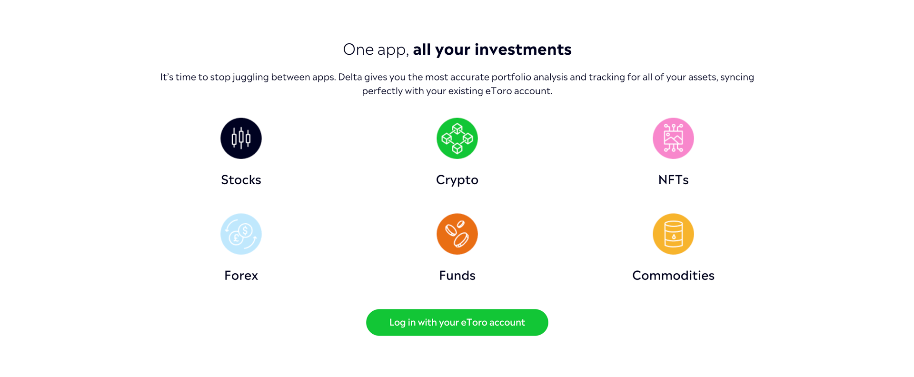Click 'portfolio analysis' in the description paragraph
Image resolution: width=914 pixels, height=377 pixels.
coord(529,77)
